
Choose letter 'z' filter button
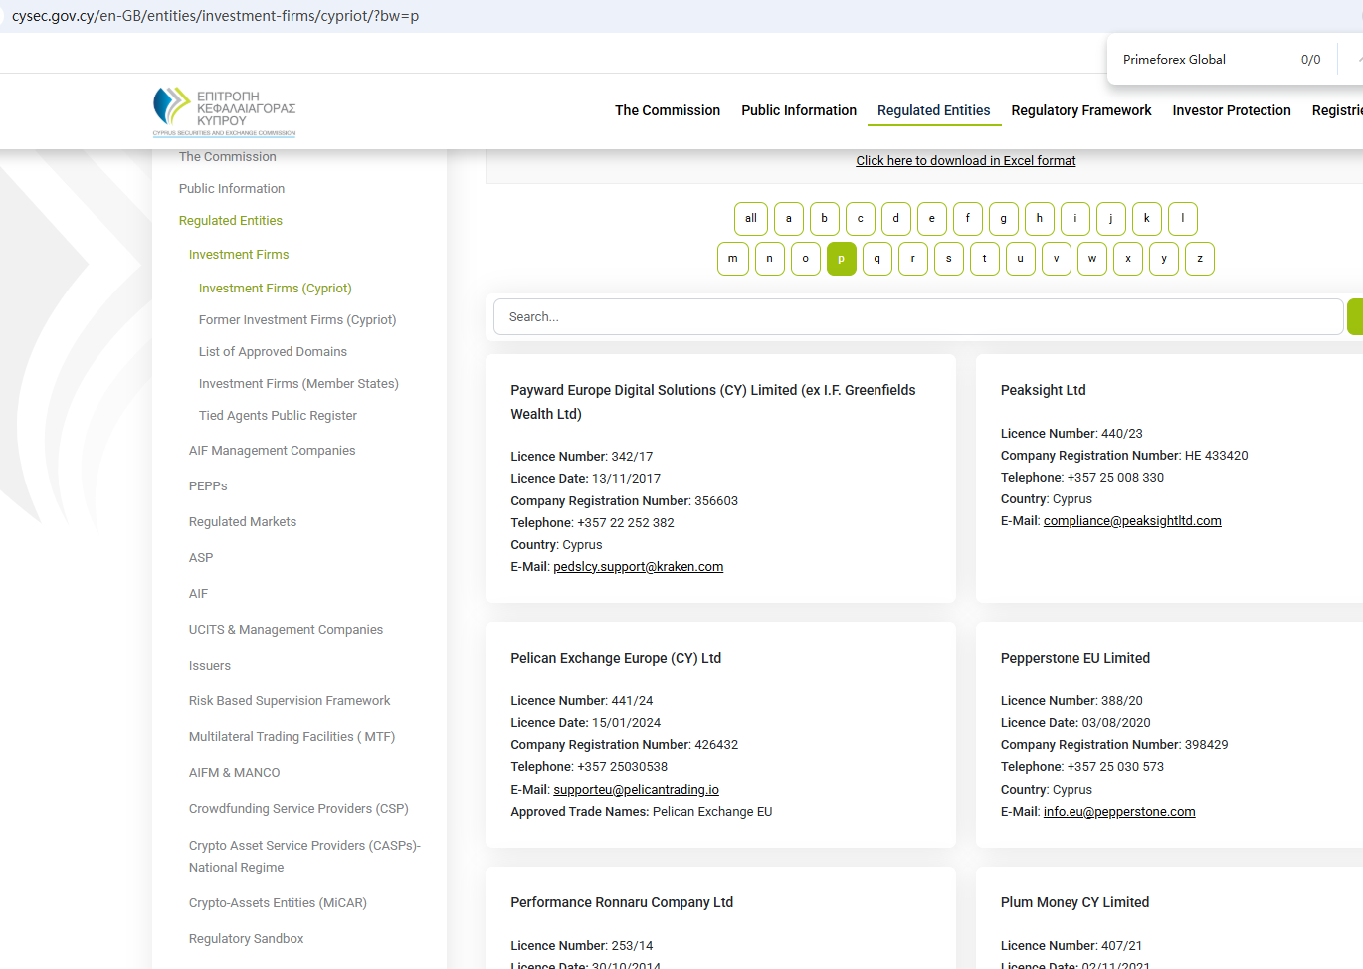tap(1199, 259)
